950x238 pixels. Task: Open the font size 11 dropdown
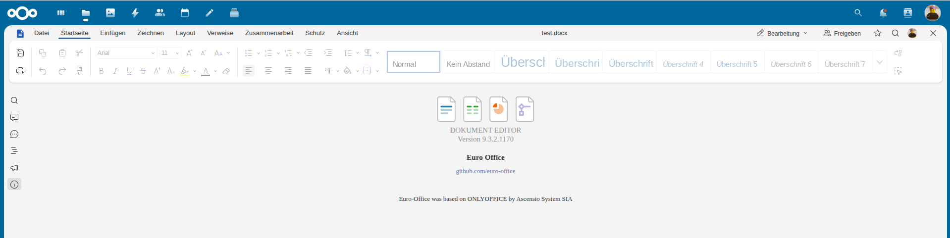pyautogui.click(x=177, y=53)
